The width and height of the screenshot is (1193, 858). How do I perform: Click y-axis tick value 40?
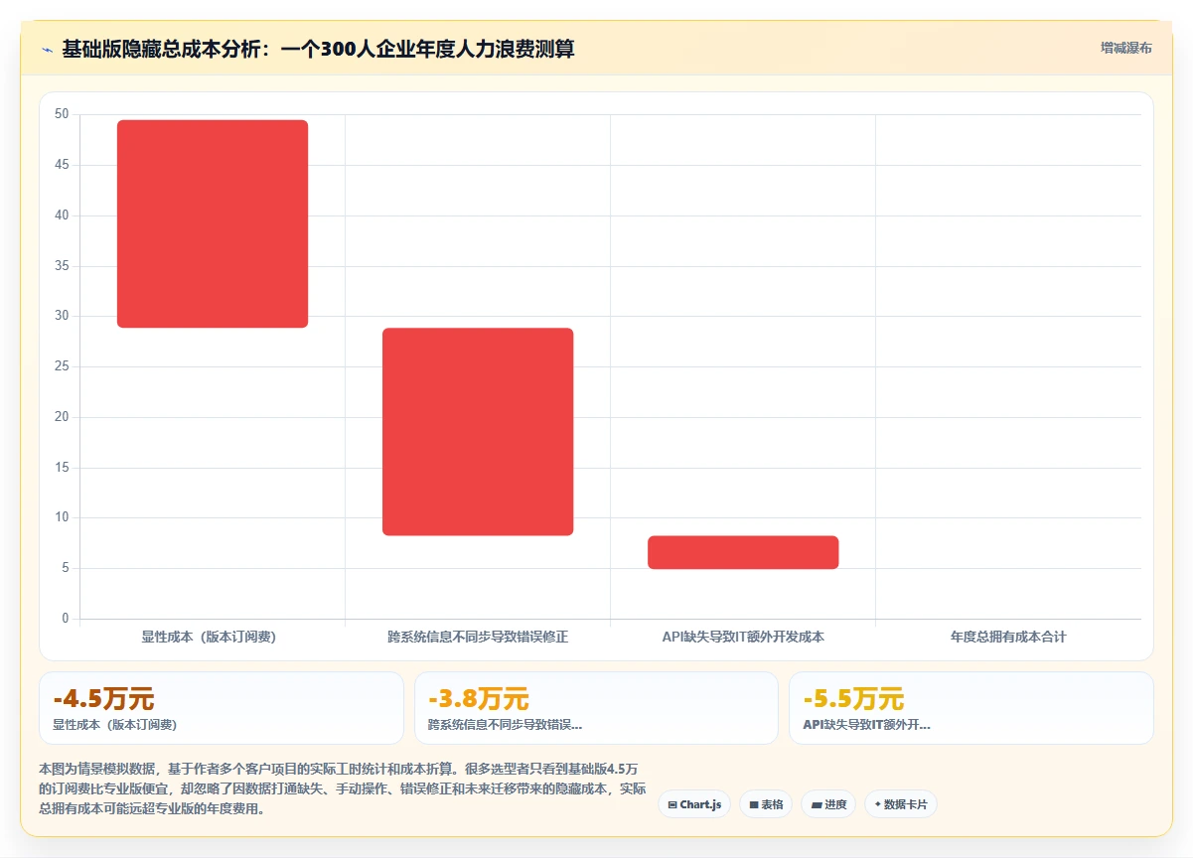tap(62, 215)
